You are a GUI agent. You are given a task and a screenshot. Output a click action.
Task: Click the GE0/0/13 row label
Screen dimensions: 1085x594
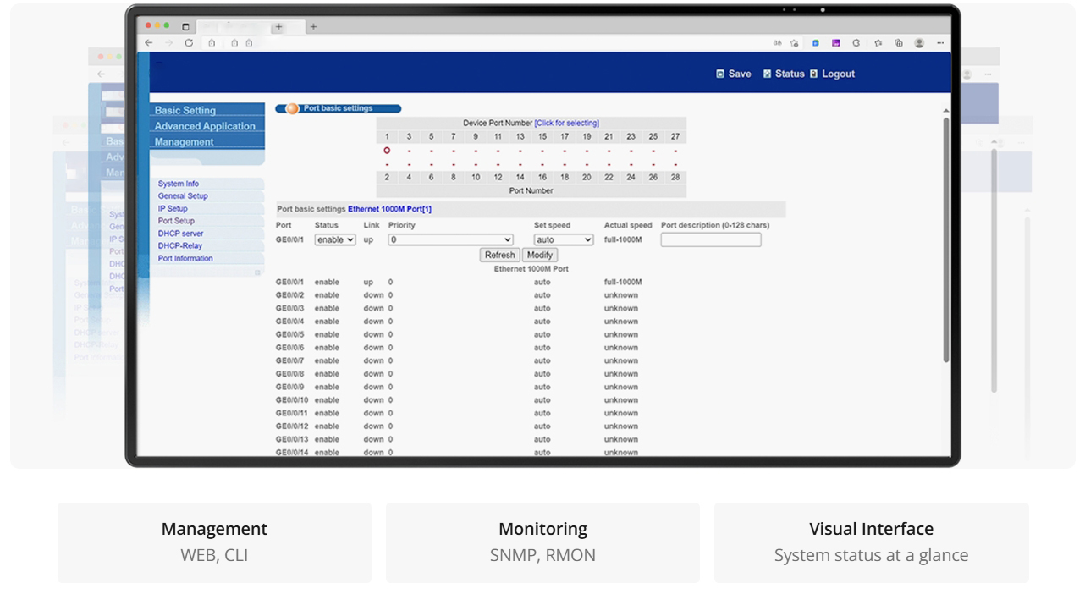292,439
